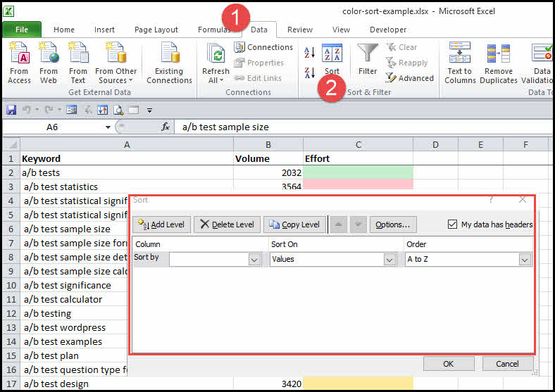Open the Review ribbon tab
555x392 pixels.
pyautogui.click(x=300, y=30)
